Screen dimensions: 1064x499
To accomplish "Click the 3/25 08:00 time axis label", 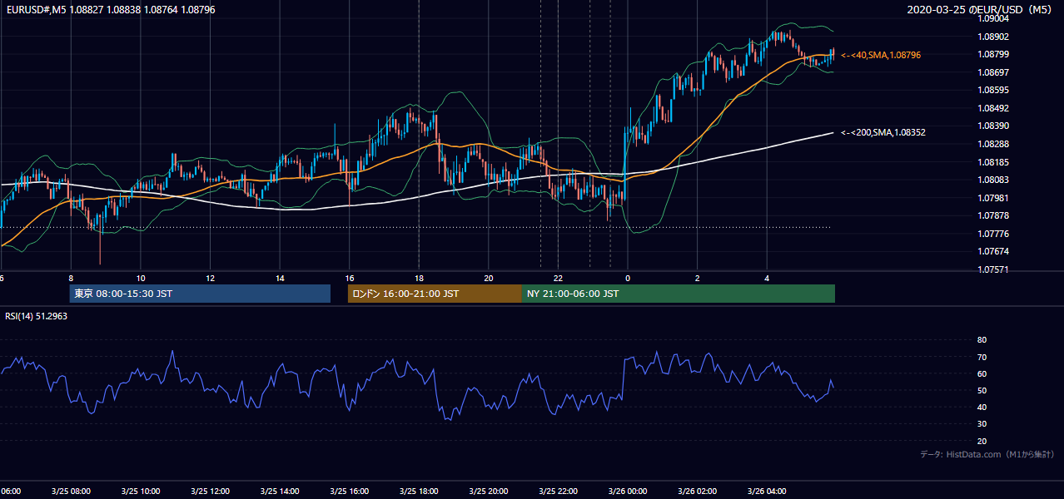I will [x=71, y=491].
